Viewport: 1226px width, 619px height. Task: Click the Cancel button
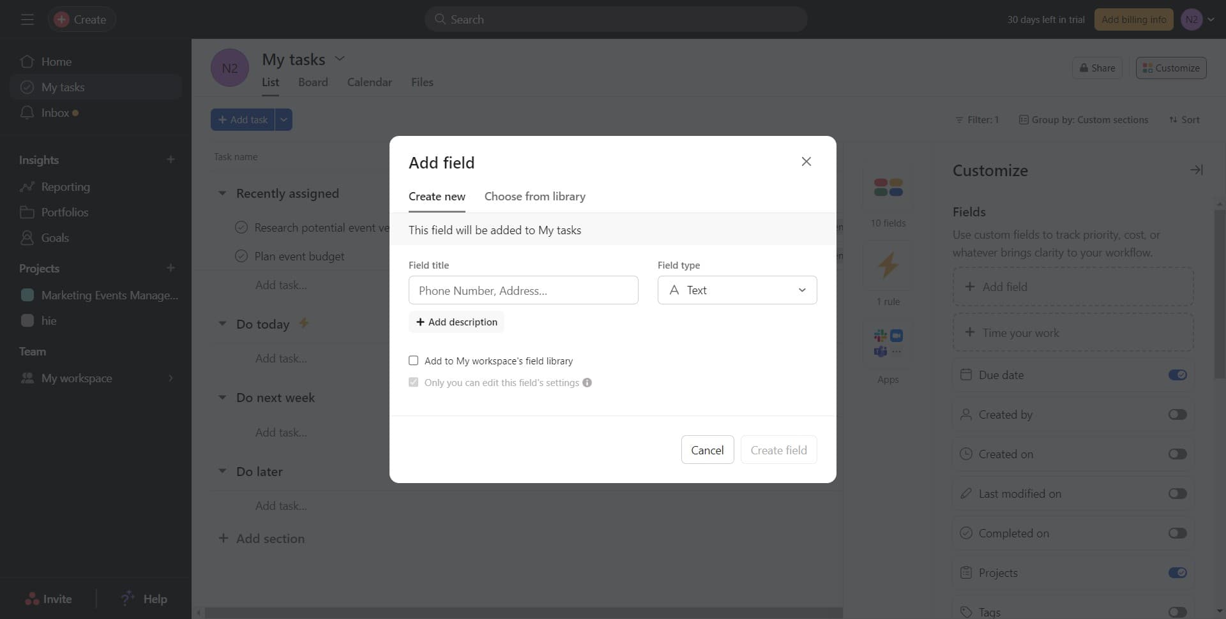[707, 450]
